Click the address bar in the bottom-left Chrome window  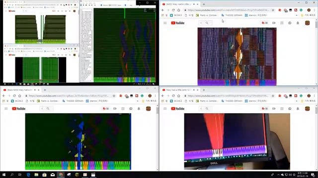click(69, 96)
